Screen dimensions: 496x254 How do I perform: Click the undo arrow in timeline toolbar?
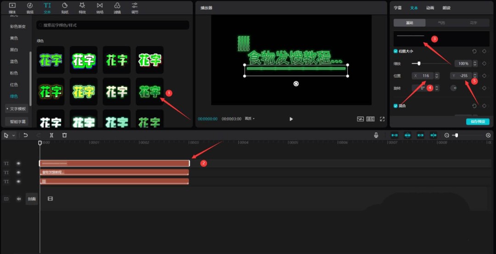pyautogui.click(x=26, y=135)
